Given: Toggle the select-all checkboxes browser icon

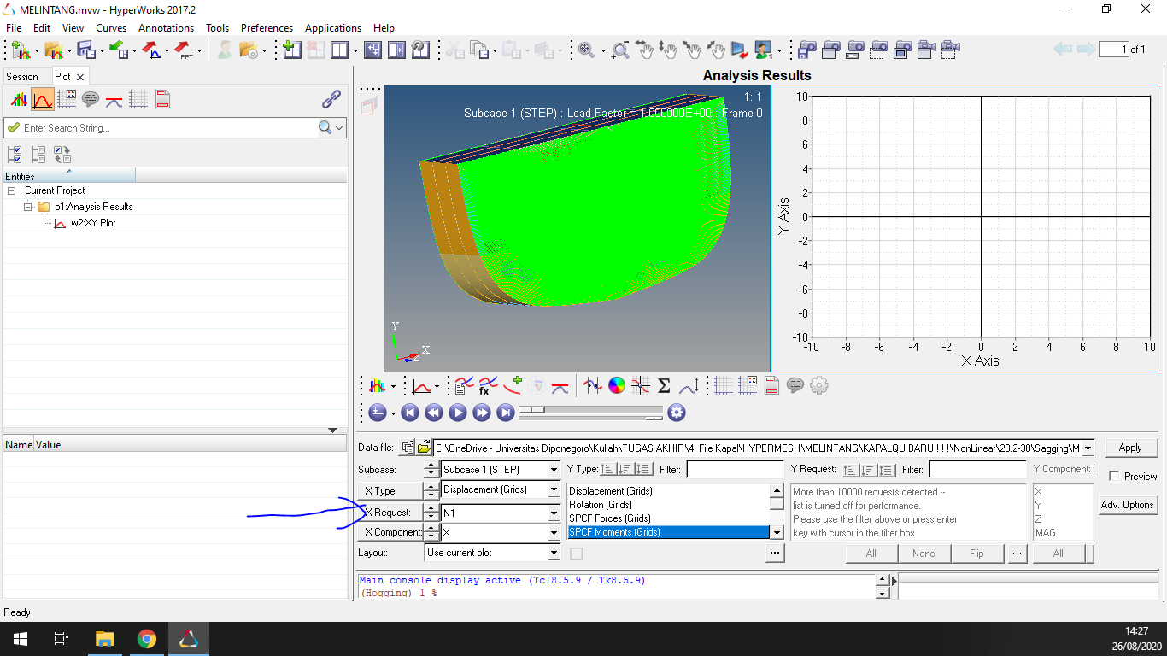Looking at the screenshot, I should click(15, 155).
